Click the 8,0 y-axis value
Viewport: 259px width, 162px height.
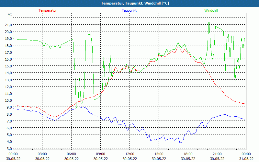tap(9, 114)
